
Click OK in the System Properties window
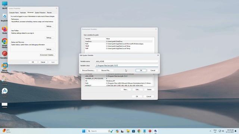tap(33, 62)
